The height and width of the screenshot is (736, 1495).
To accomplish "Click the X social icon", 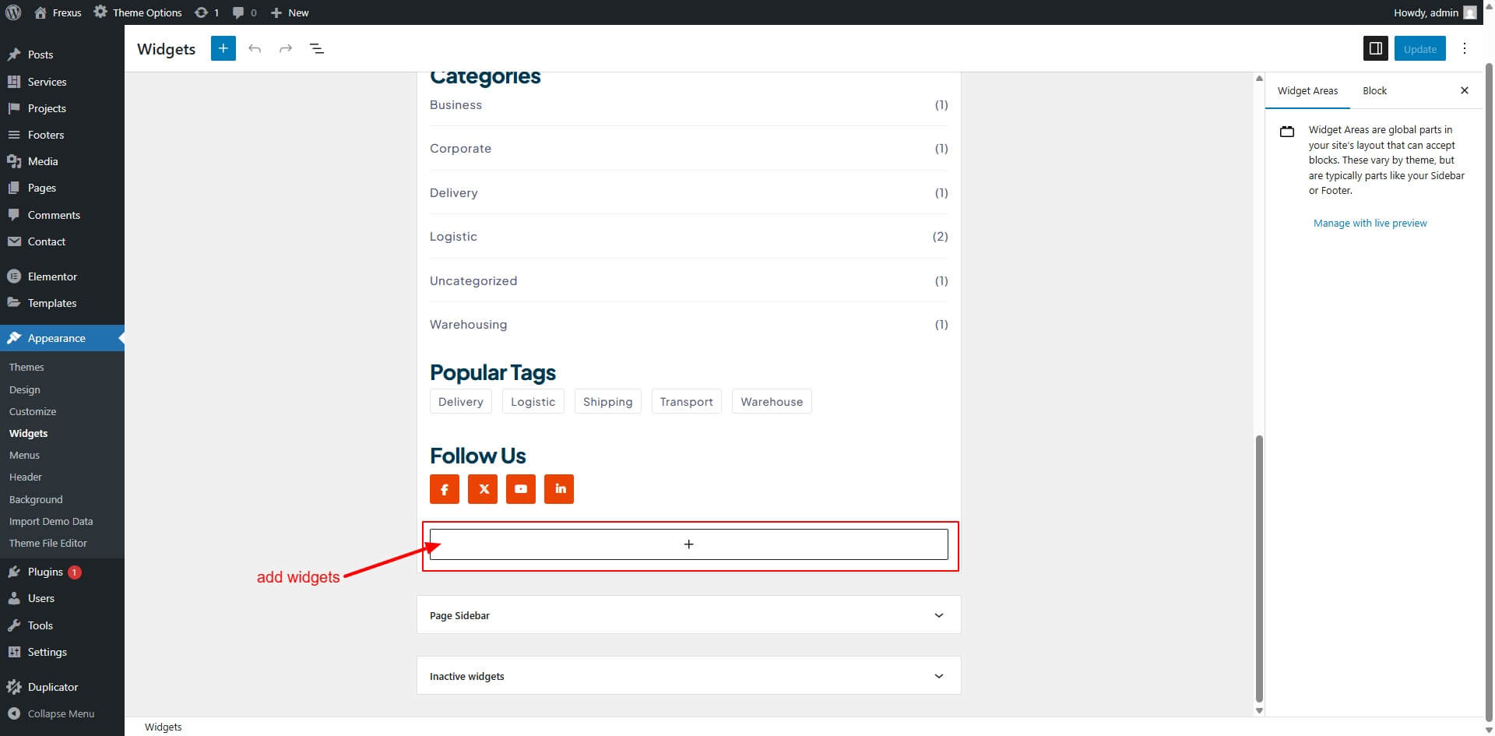I will click(483, 489).
